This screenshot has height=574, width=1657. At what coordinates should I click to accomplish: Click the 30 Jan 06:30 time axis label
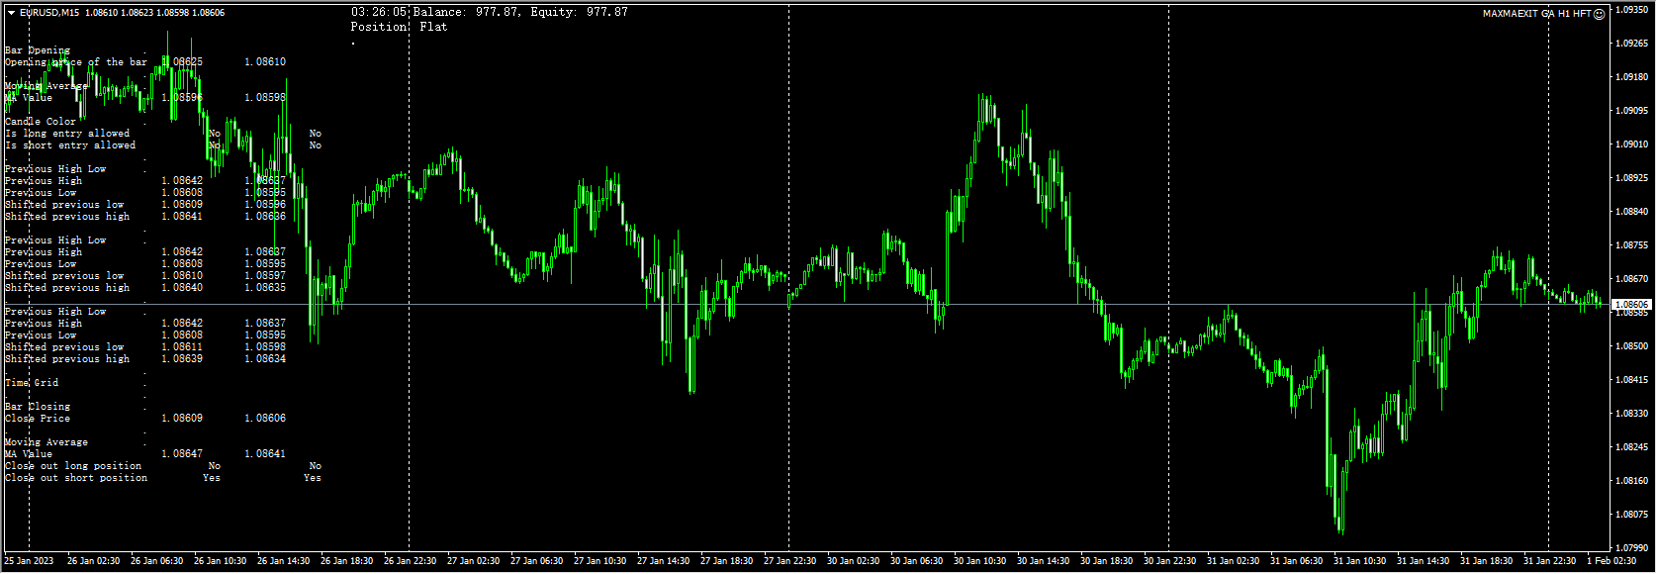coord(916,561)
